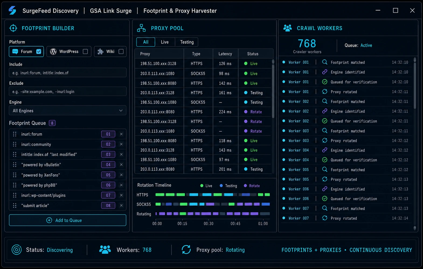
Task: Click magnifier icon on Worker 001 Footprint matched
Action: (x=325, y=62)
